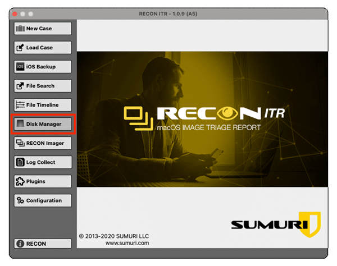Image resolution: width=337 pixels, height=266 pixels.
Task: Open the New Case button
Action: (43, 28)
